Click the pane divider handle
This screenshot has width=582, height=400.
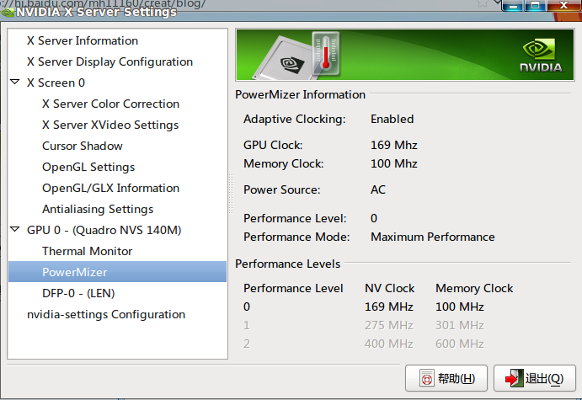click(231, 194)
